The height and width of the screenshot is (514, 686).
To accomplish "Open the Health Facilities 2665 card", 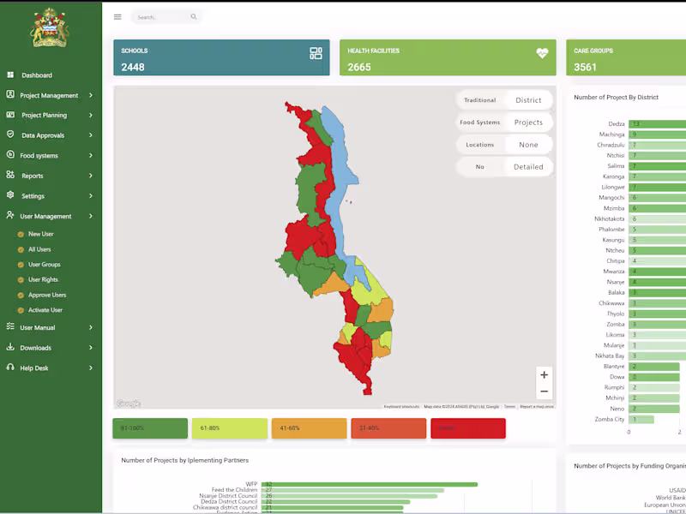I will (448, 57).
